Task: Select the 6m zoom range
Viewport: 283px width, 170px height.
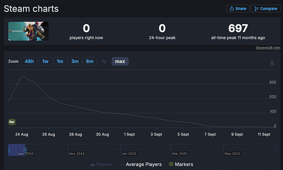Action: click(90, 61)
